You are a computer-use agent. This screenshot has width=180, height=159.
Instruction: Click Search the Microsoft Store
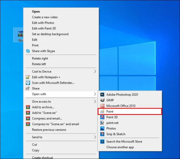[x=124, y=142]
